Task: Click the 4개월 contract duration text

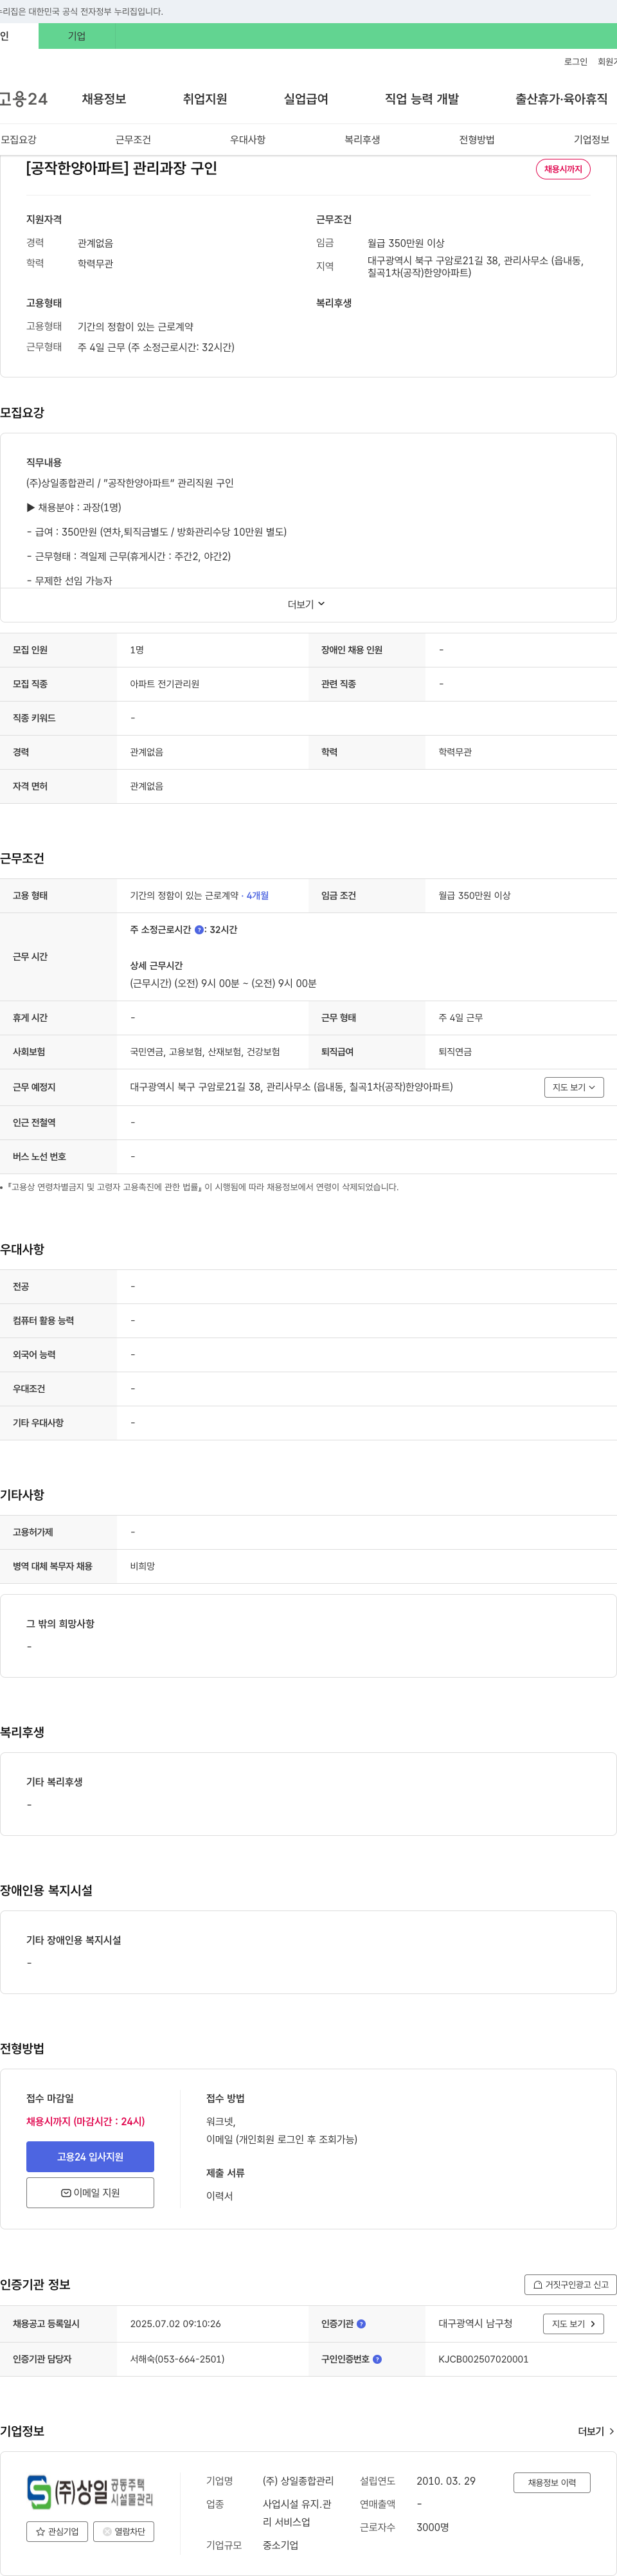Action: coord(258,896)
